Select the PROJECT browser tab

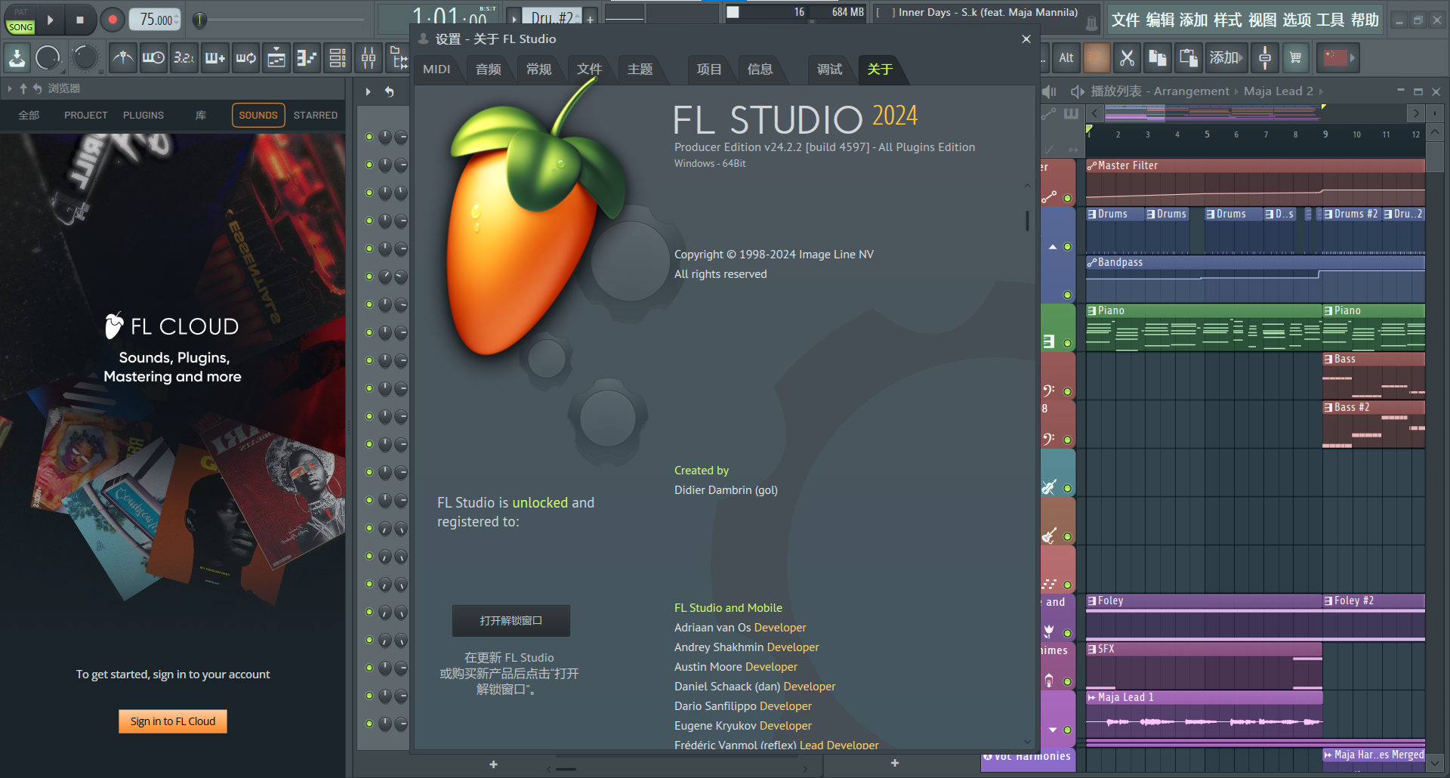coord(86,116)
